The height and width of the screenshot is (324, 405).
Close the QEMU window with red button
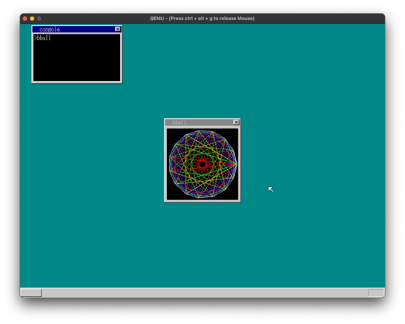click(x=25, y=19)
